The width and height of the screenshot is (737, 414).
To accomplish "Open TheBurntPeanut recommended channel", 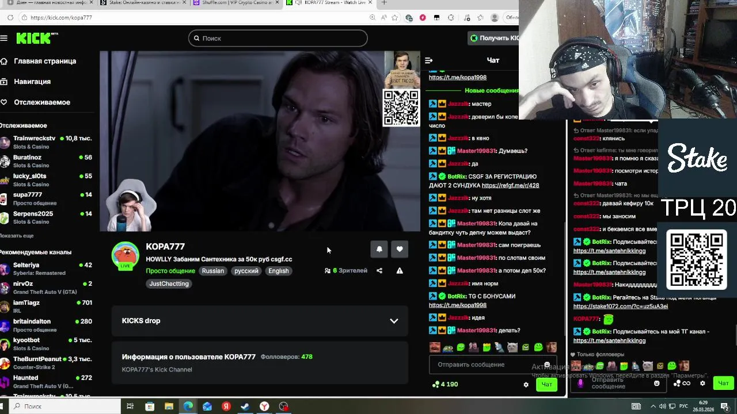I will point(46,363).
